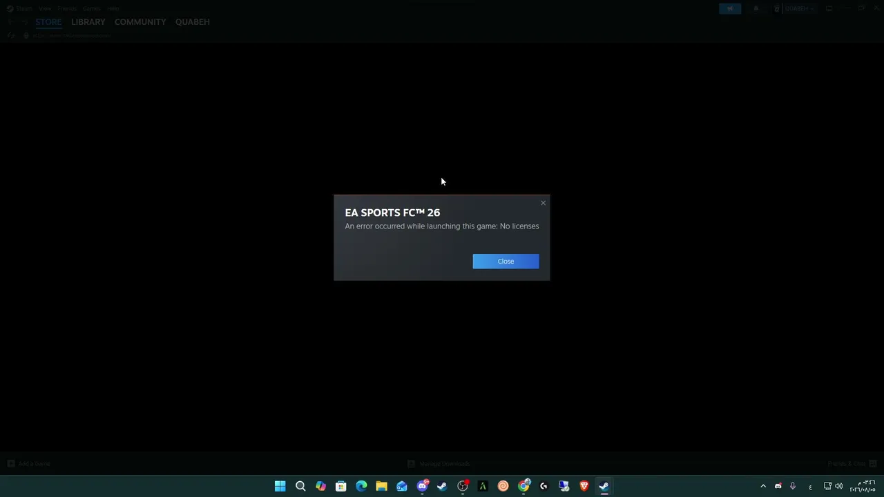Open Microsoft Store from the taskbar
884x497 pixels.
point(340,486)
